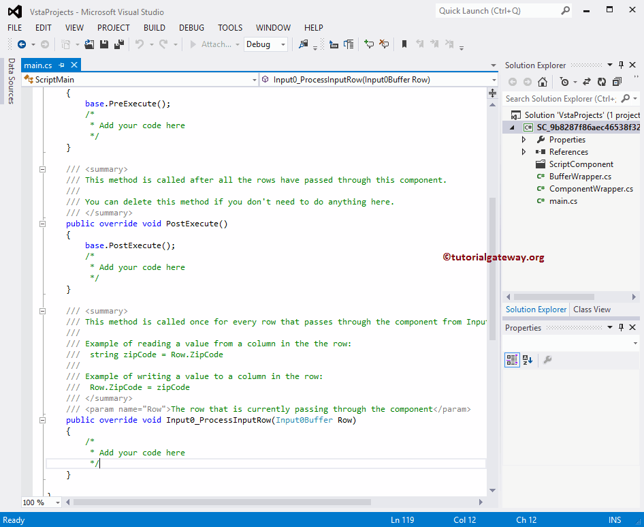Click the Refresh icon in Solution Explorer
644x527 pixels.
pyautogui.click(x=602, y=81)
